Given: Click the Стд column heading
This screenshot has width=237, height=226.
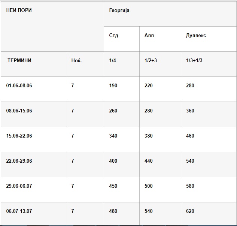Looking at the screenshot, I should (x=114, y=36).
